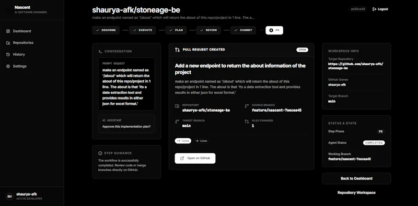Click GitHub Owner value shaurya-afk
This screenshot has height=206, width=418.
point(337,85)
